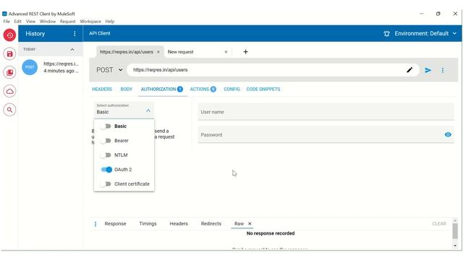The width and height of the screenshot is (463, 260).
Task: Collapse the TODAY history group
Action: [x=72, y=50]
